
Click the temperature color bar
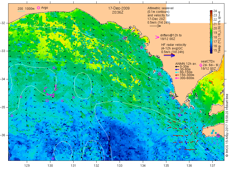click(x=211, y=32)
